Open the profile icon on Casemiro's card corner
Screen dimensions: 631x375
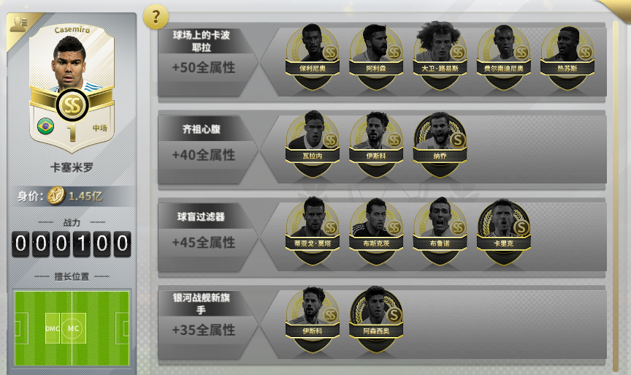coord(18,24)
